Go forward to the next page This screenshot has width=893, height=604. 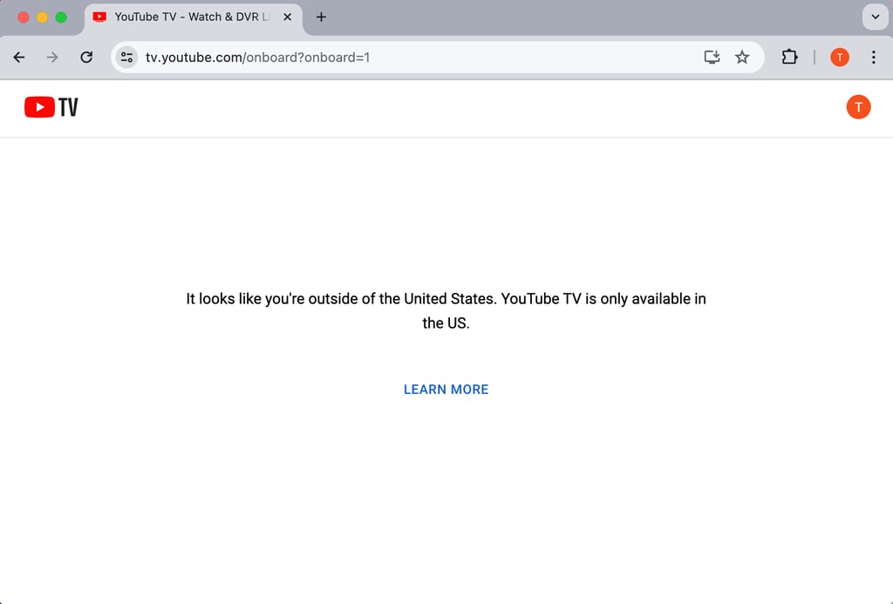52,57
